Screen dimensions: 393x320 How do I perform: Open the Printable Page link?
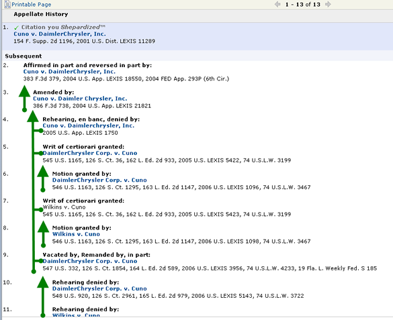click(32, 5)
